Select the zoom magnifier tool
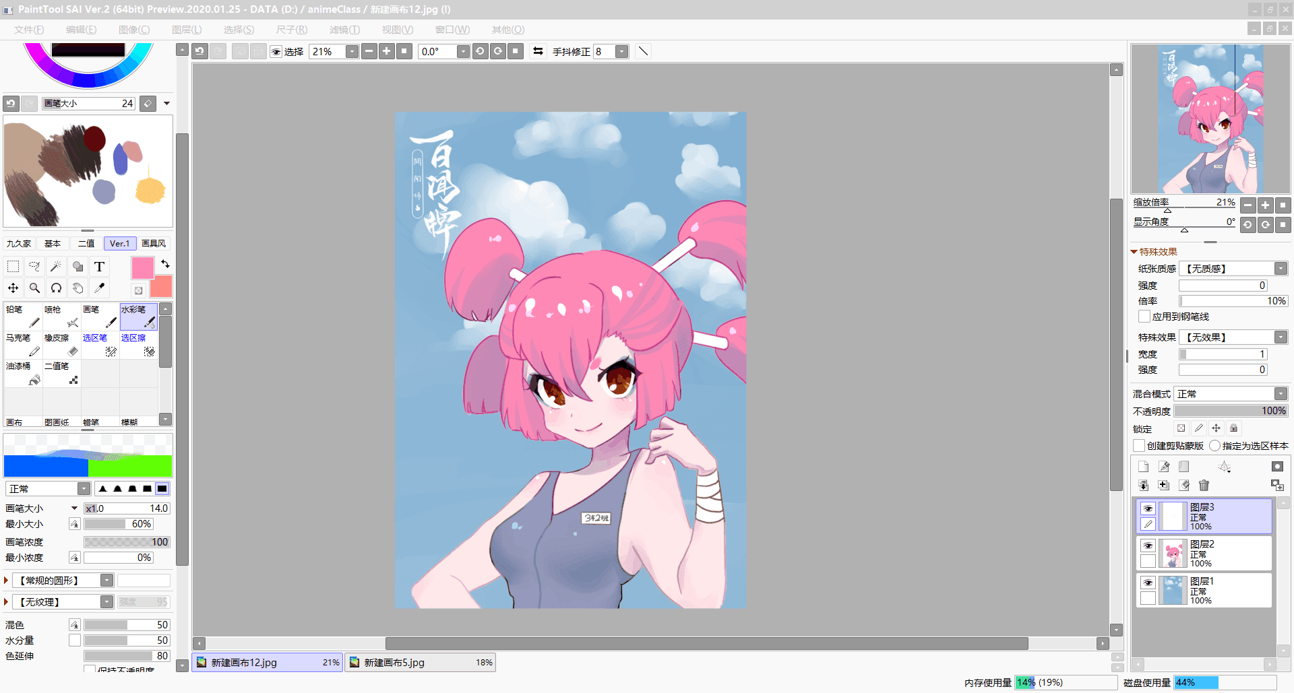The image size is (1294, 693). coord(34,288)
